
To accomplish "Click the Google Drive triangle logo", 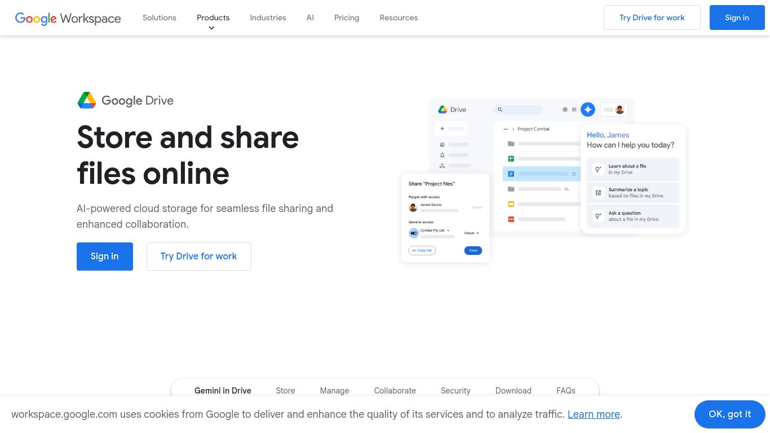I will (x=87, y=100).
